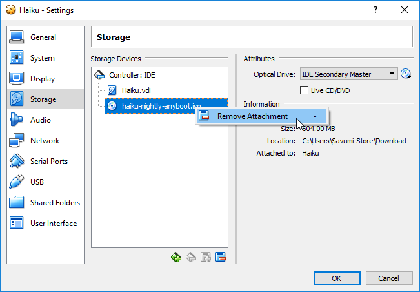
Task: Click the add controller icon
Action: pyautogui.click(x=176, y=257)
